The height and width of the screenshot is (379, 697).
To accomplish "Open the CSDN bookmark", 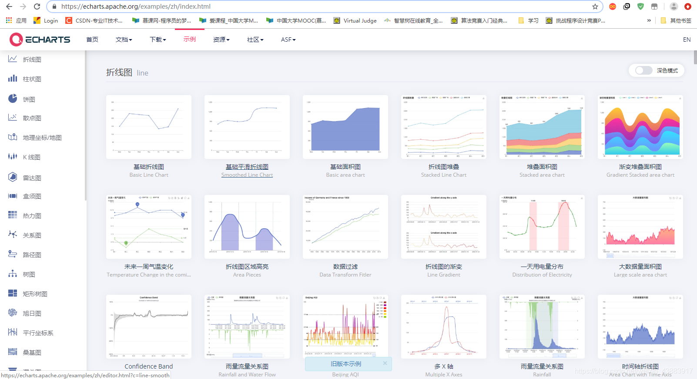I will coord(94,20).
